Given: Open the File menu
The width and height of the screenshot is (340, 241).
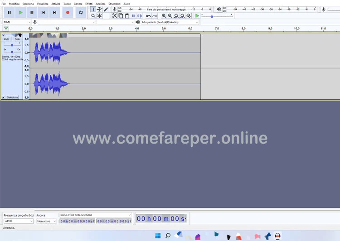Looking at the screenshot, I should (x=4, y=4).
